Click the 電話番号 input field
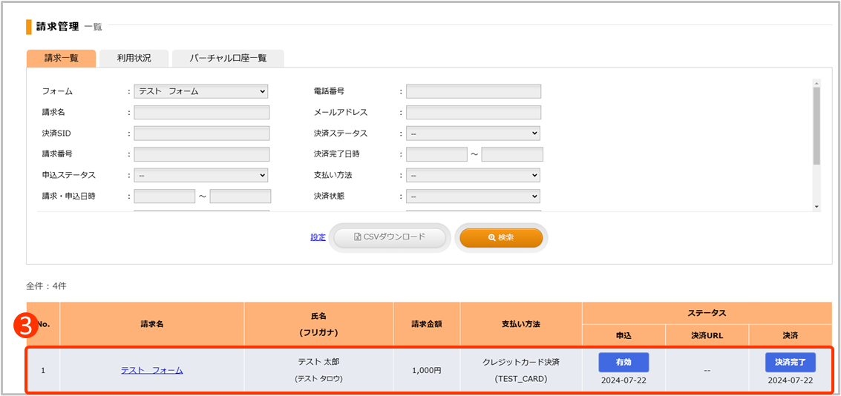841x396 pixels. [x=473, y=91]
